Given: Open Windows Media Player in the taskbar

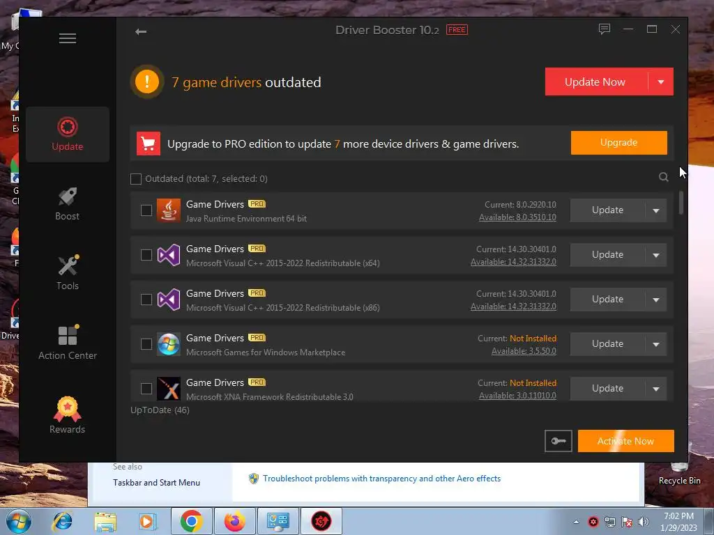Looking at the screenshot, I should click(147, 521).
